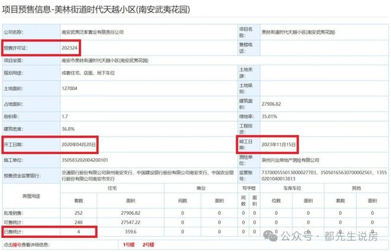Click the 车库车位 column group header

point(292,188)
